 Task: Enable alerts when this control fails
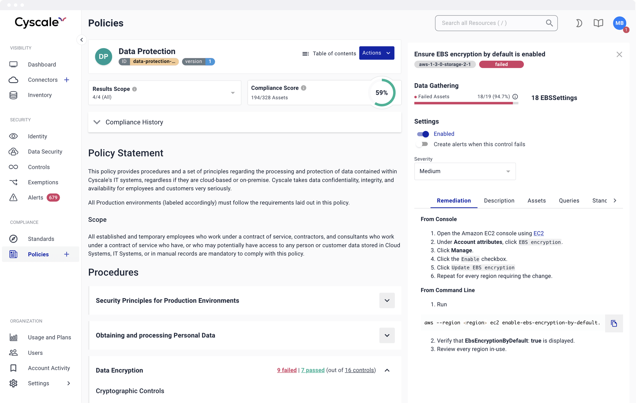[423, 144]
